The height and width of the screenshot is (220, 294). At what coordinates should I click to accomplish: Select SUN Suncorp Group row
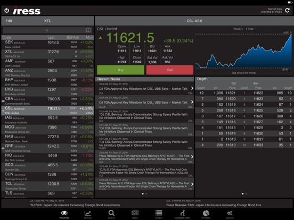click(x=47, y=176)
